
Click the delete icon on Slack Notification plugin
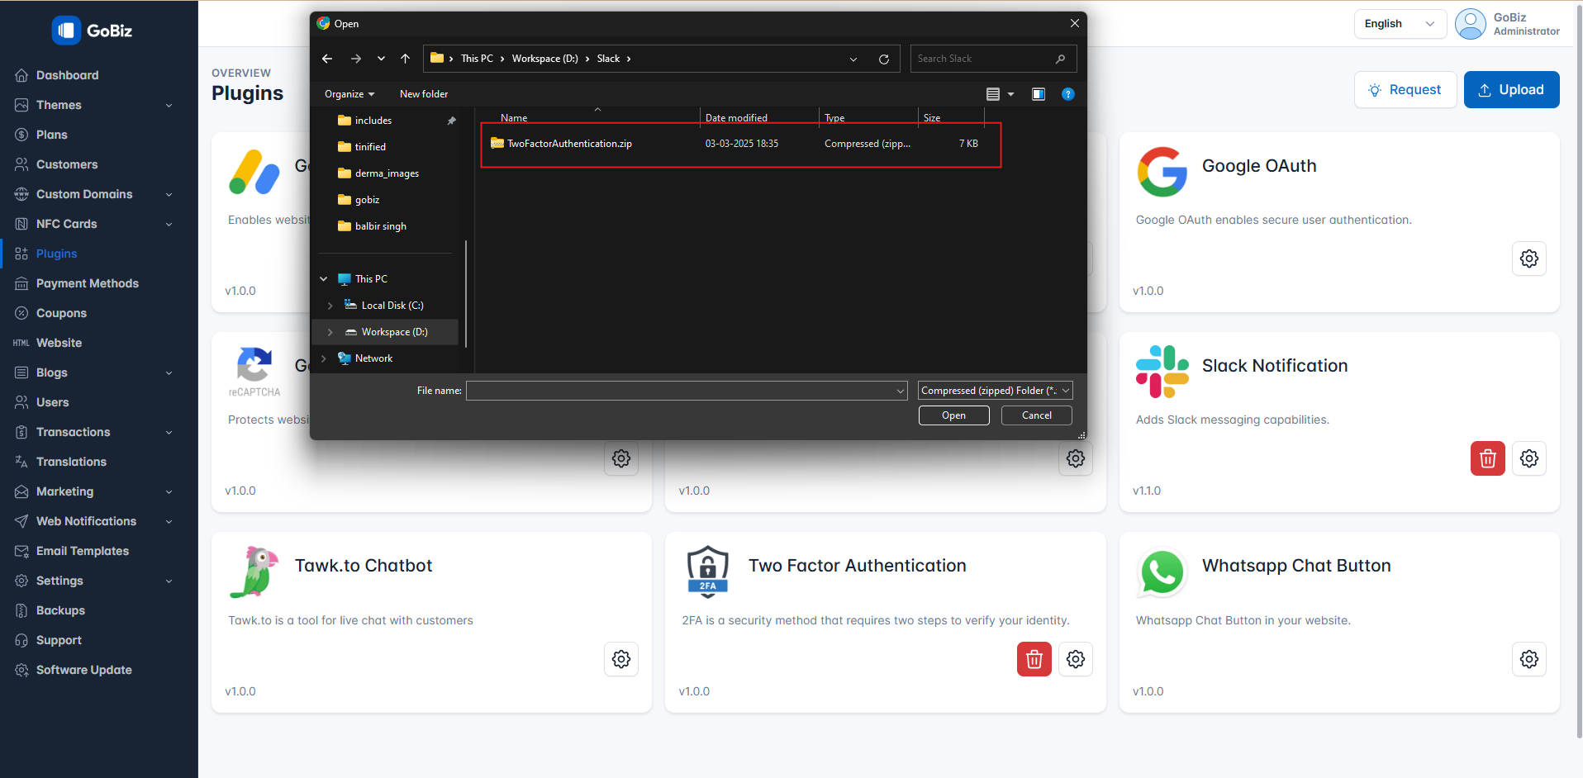click(1487, 458)
